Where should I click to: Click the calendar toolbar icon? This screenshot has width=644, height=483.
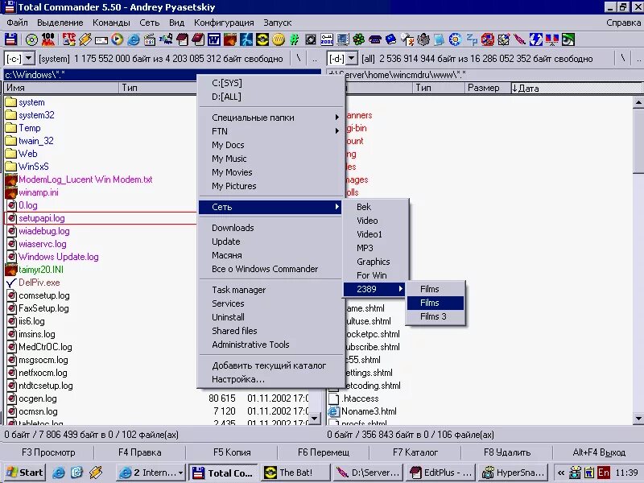[150, 39]
